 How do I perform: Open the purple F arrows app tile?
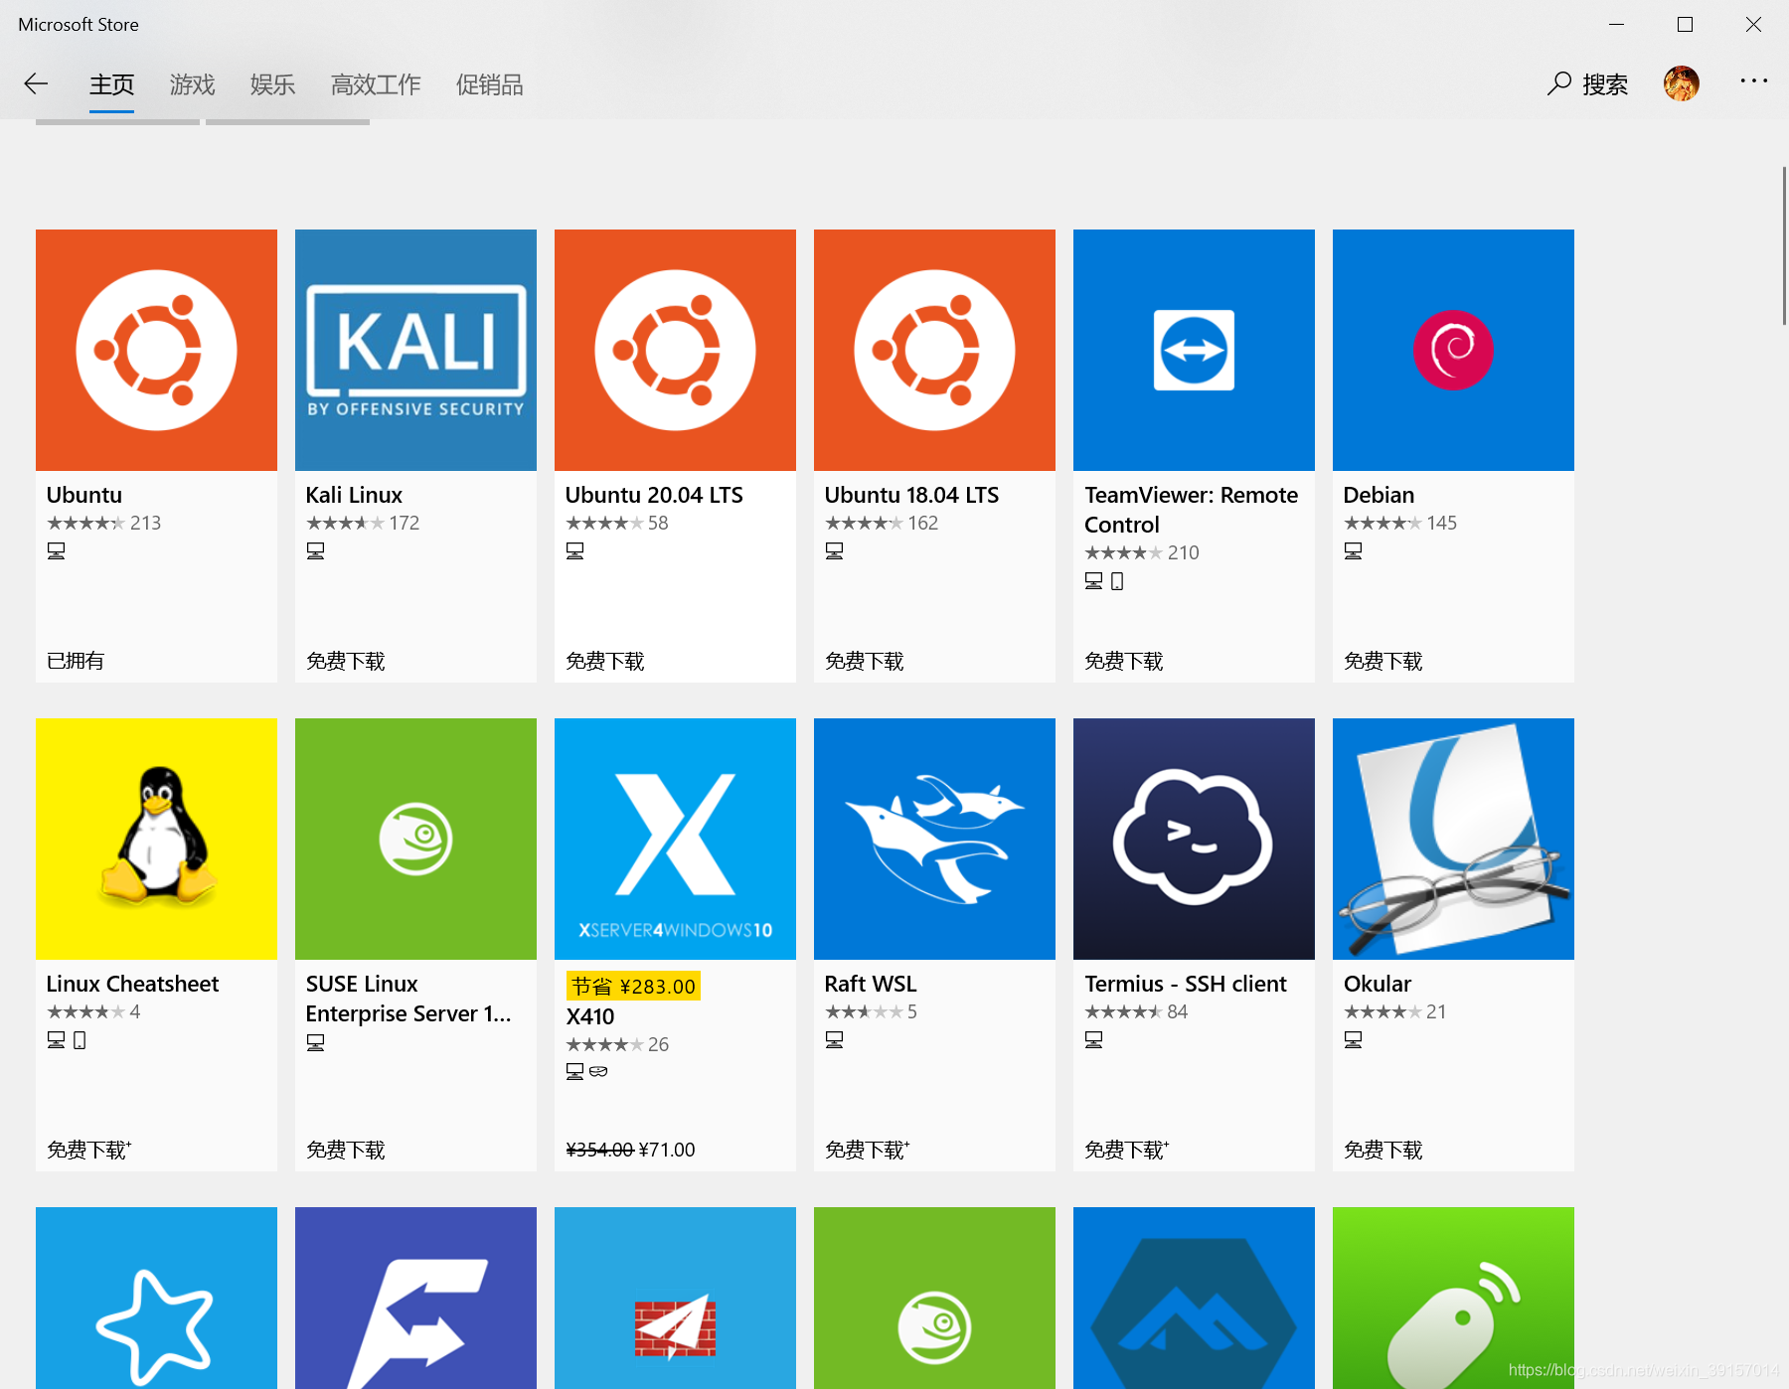tap(415, 1298)
